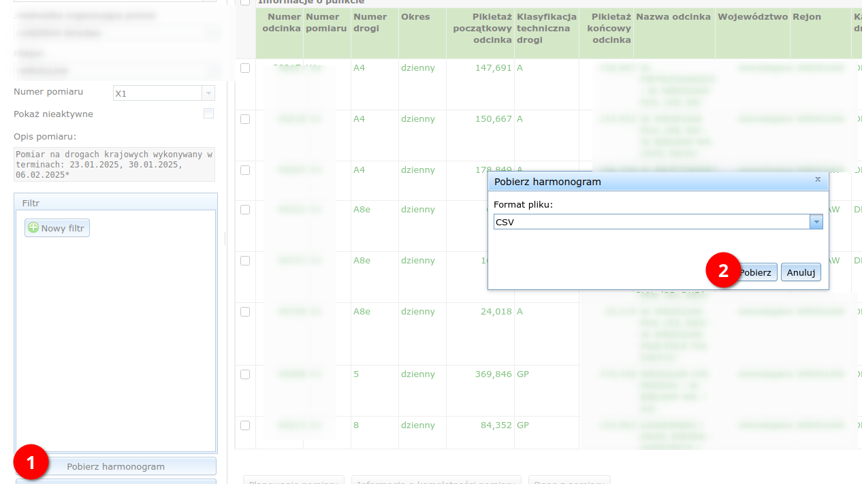Viewport: 862px width, 484px height.
Task: Click the pikietaż cell 369,846
Action: tap(493, 374)
